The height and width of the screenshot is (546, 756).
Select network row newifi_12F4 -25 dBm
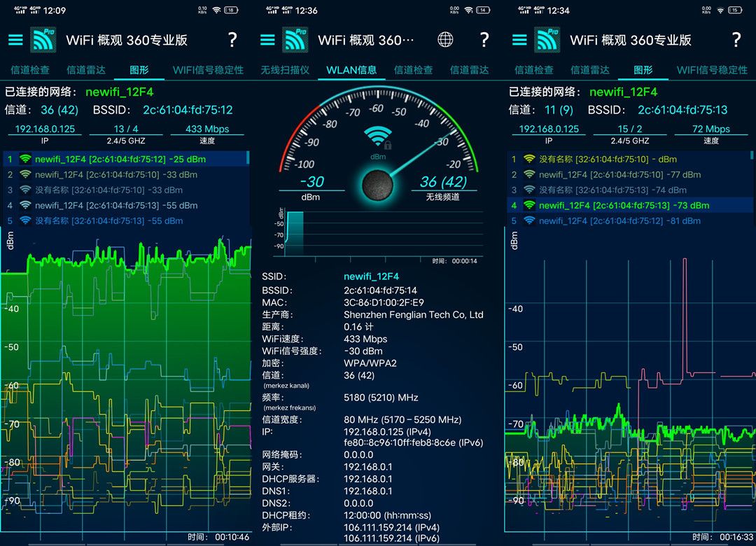coord(126,159)
